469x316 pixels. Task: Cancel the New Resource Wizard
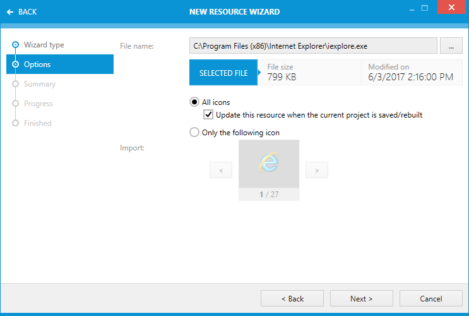(x=430, y=298)
